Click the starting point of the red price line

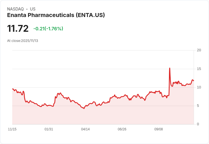click(x=12, y=89)
